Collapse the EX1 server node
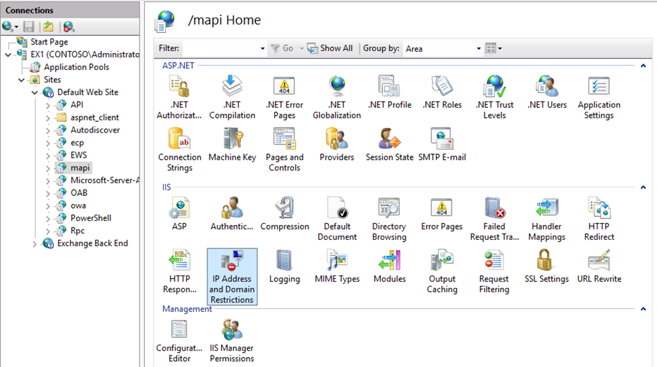Image resolution: width=657 pixels, height=367 pixels. [x=8, y=55]
